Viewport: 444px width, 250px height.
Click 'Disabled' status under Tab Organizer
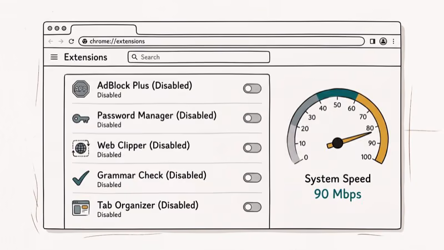click(x=109, y=215)
